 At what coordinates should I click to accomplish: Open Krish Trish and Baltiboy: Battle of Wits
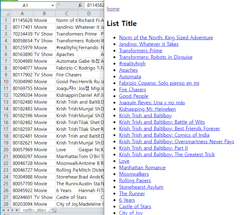162,122
